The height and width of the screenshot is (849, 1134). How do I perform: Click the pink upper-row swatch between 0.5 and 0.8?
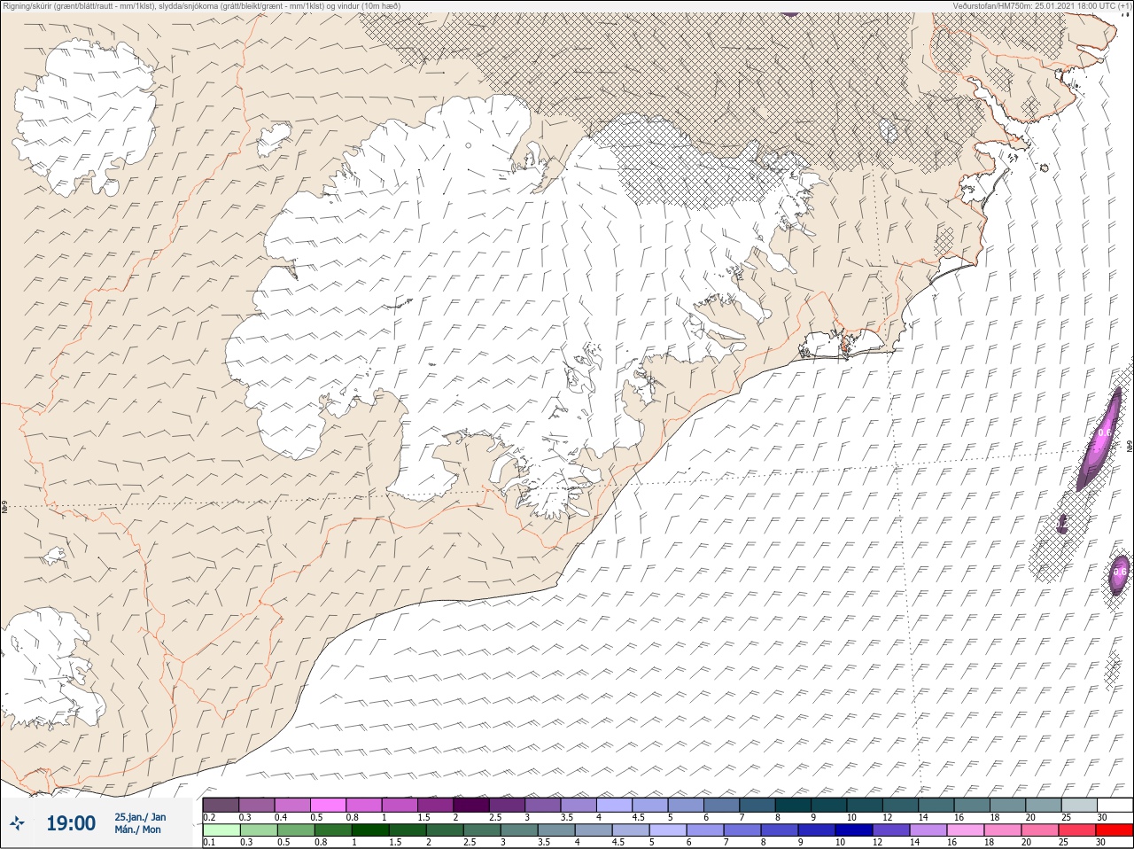click(329, 805)
